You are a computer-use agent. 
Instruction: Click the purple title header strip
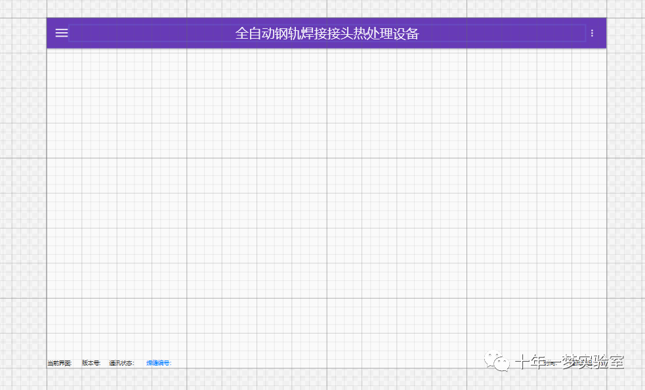pyautogui.click(x=326, y=33)
